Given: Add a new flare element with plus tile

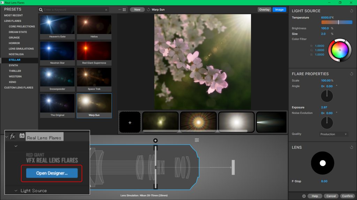Looking at the screenshot, I should click(130, 123).
